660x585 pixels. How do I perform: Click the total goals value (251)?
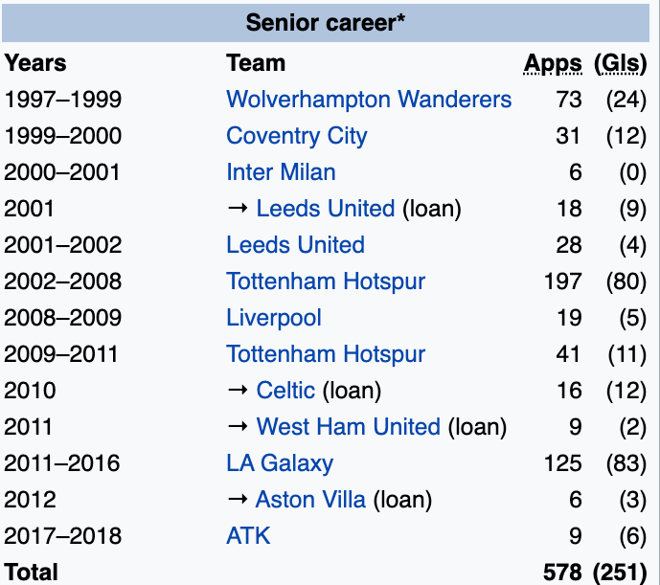pyautogui.click(x=620, y=573)
